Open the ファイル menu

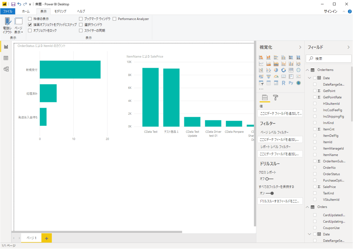[x=8, y=11]
